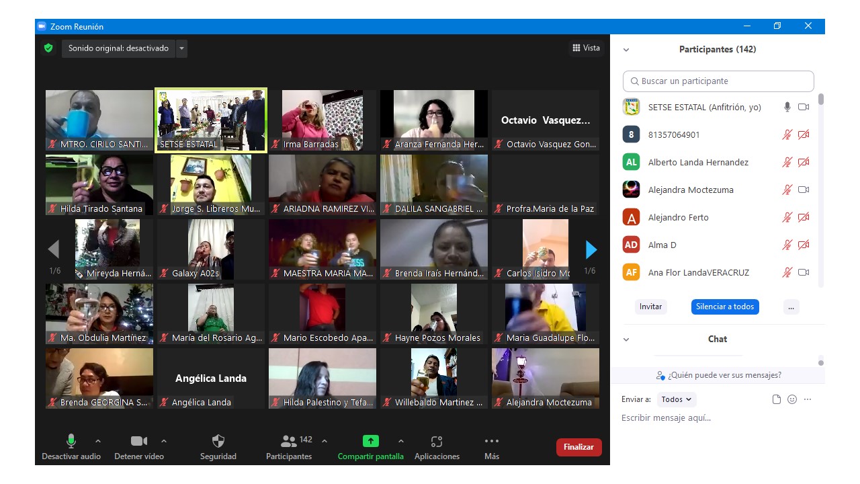Click muted mic icon for 81357064901
This screenshot has width=860, height=484.
pos(787,134)
